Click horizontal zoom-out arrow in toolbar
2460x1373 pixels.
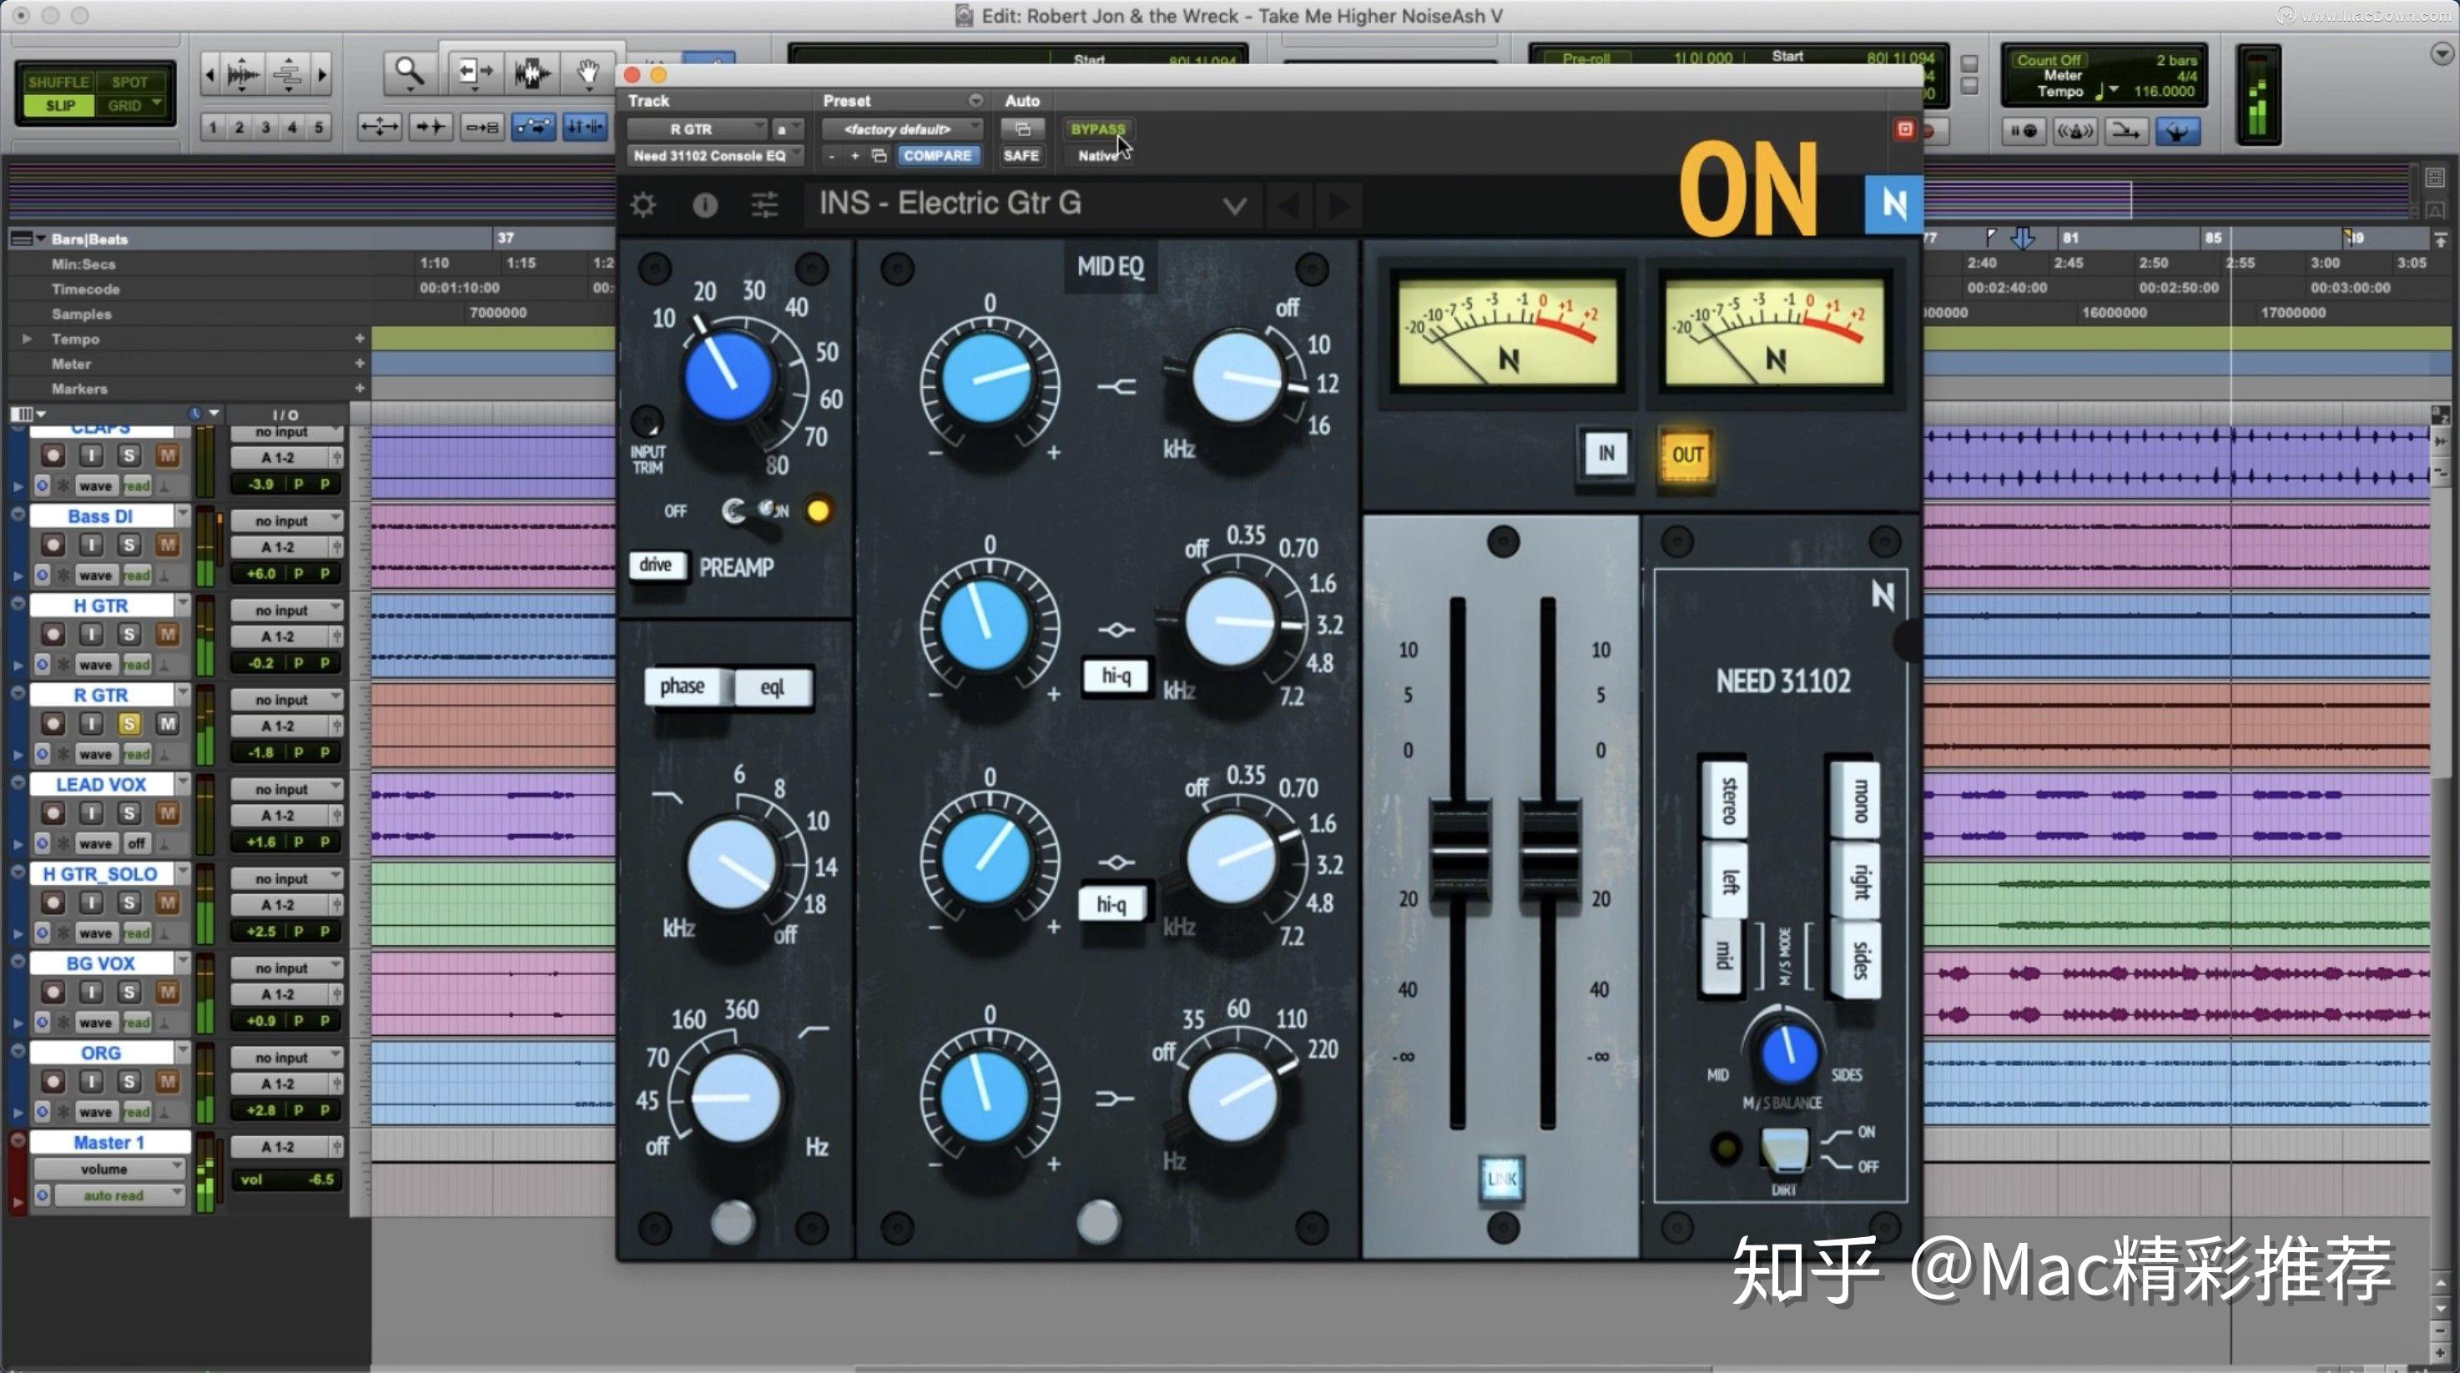click(209, 73)
